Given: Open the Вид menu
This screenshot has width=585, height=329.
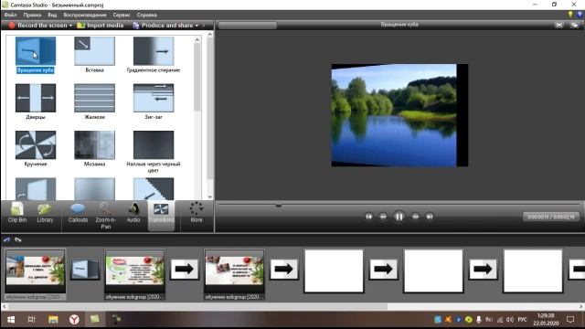Looking at the screenshot, I should coord(52,15).
